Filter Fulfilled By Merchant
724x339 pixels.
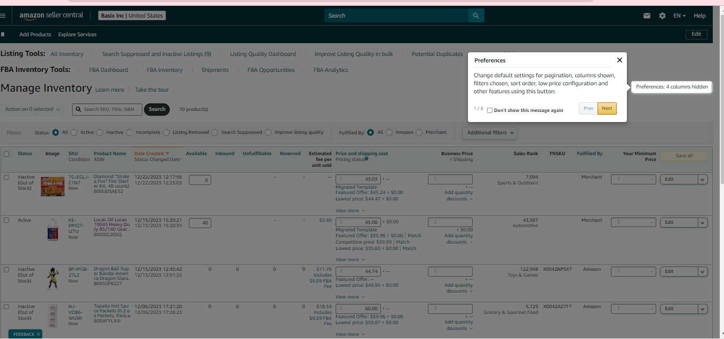tap(419, 132)
